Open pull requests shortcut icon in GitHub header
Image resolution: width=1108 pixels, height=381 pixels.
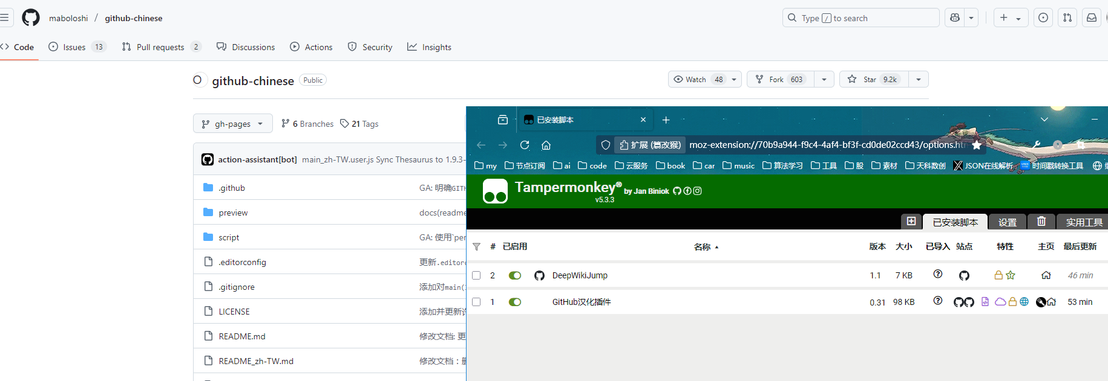pos(1067,18)
